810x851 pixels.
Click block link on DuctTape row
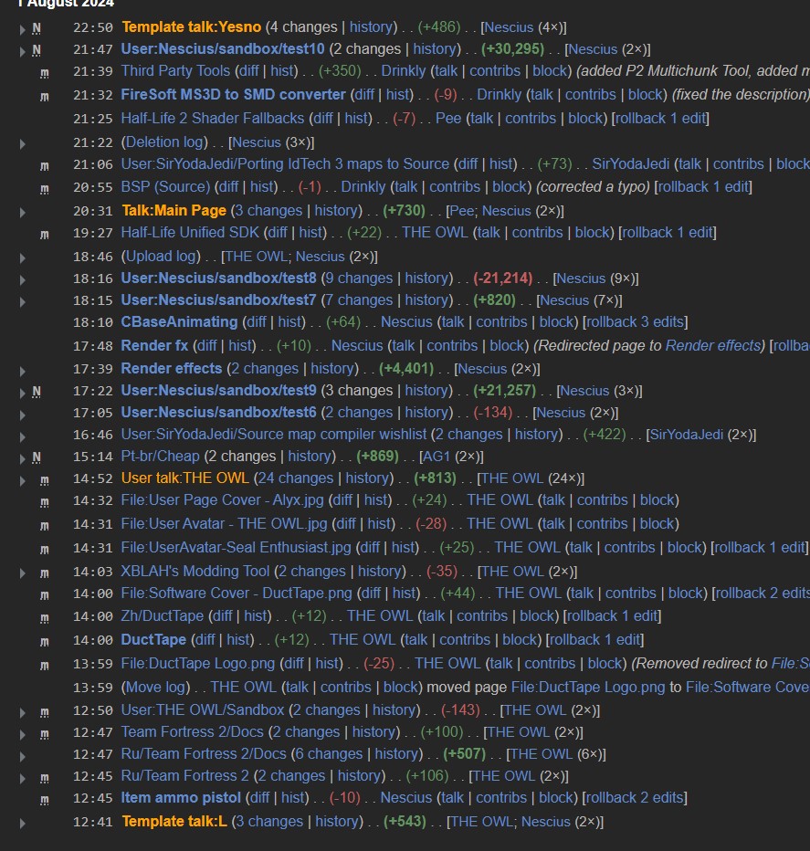click(521, 639)
